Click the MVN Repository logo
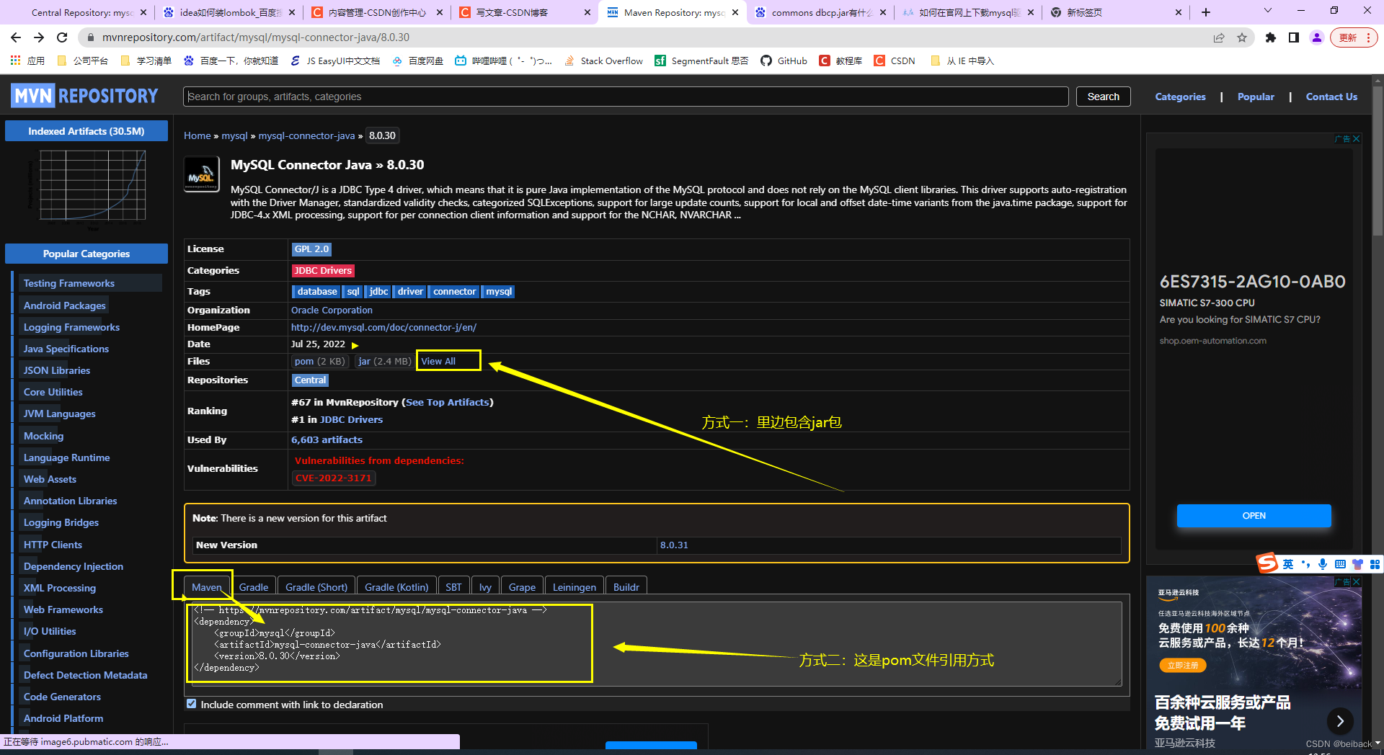1384x755 pixels. click(x=85, y=96)
